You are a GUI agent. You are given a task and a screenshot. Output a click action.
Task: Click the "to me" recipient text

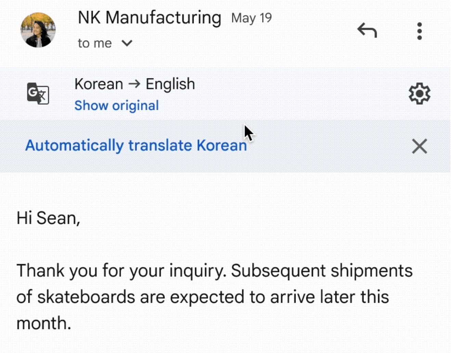[x=95, y=43]
